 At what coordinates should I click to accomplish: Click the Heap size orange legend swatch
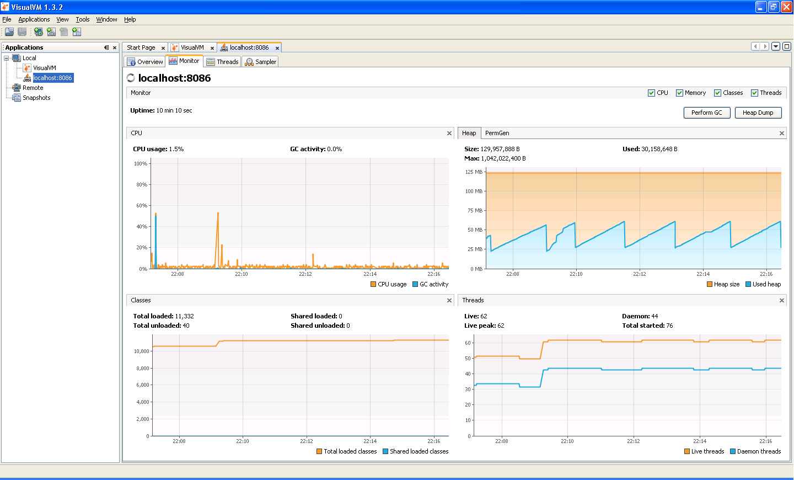point(710,285)
